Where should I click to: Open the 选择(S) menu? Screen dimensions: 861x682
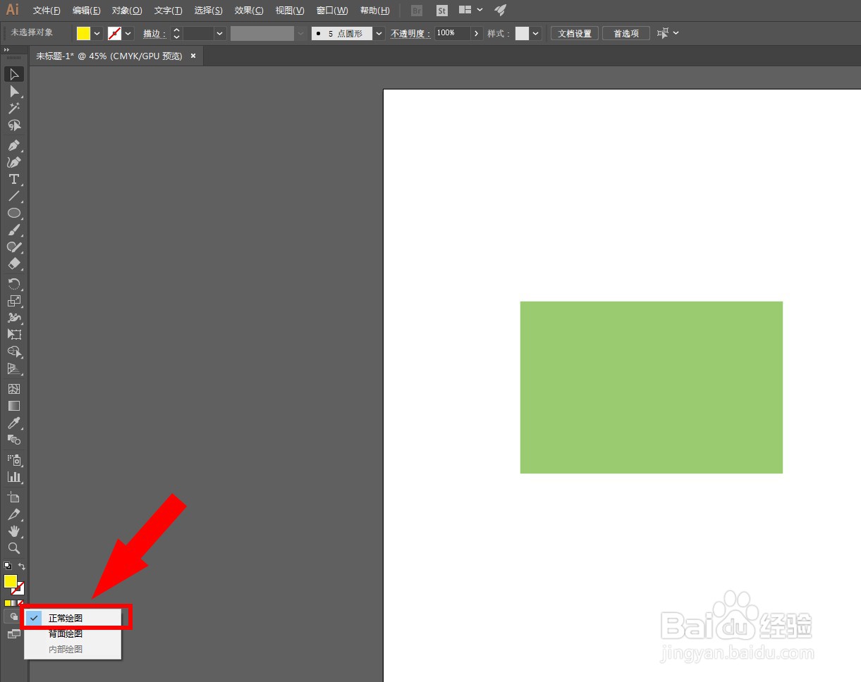209,11
